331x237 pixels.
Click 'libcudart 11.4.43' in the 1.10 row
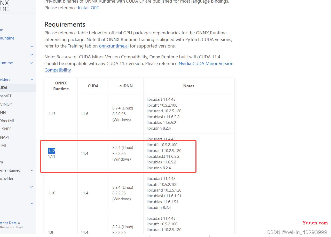[161, 179]
